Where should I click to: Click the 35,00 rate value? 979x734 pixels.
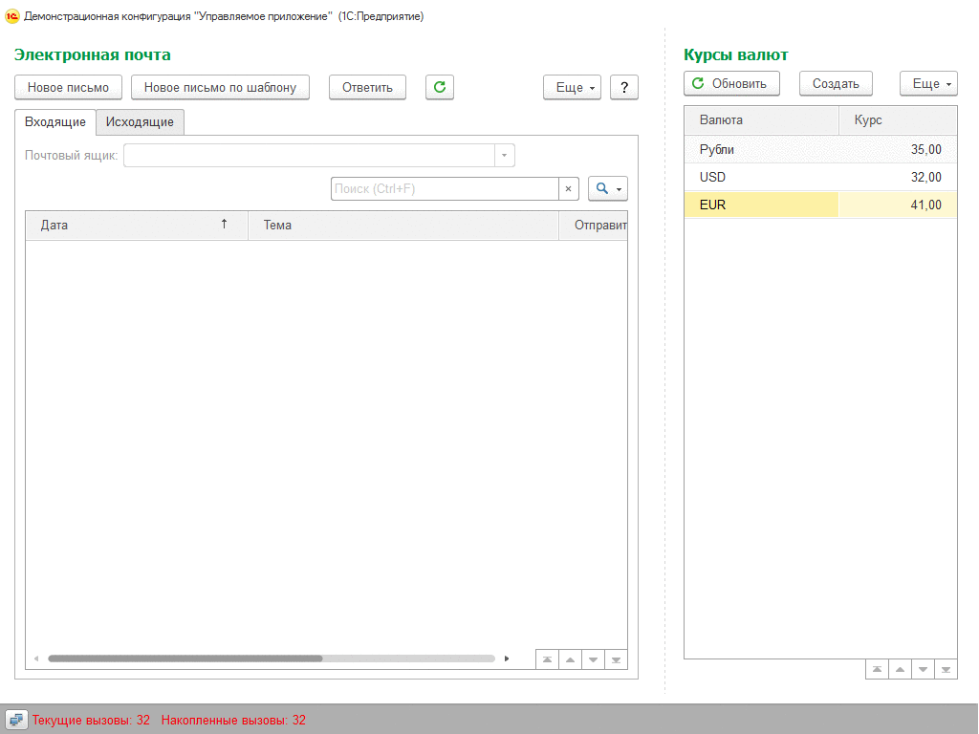point(925,150)
